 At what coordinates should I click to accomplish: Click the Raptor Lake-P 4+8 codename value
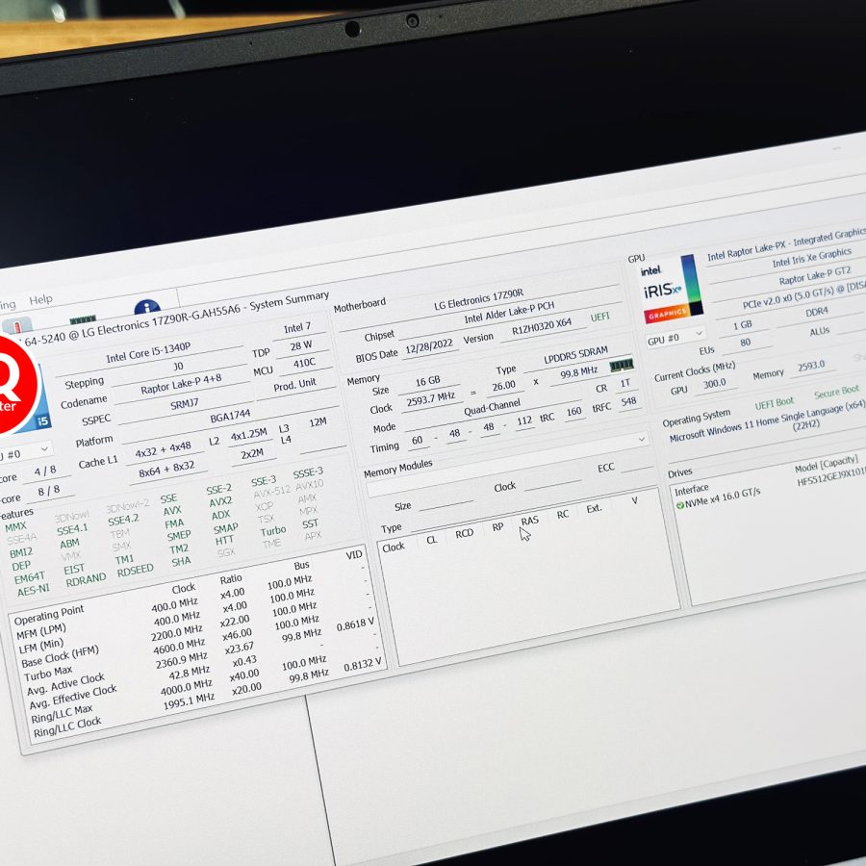(181, 384)
